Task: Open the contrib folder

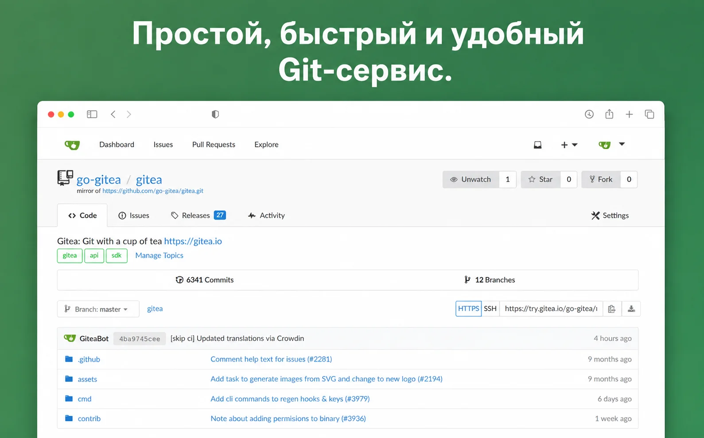Action: 89,419
